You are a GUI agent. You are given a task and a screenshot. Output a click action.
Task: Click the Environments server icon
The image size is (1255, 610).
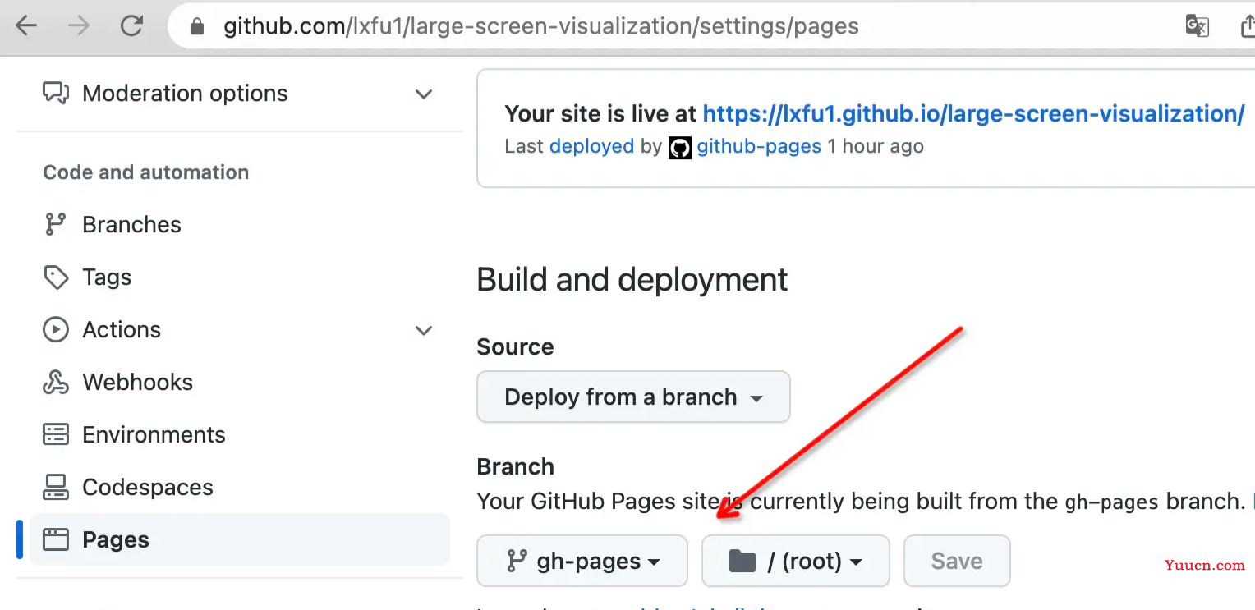tap(56, 434)
